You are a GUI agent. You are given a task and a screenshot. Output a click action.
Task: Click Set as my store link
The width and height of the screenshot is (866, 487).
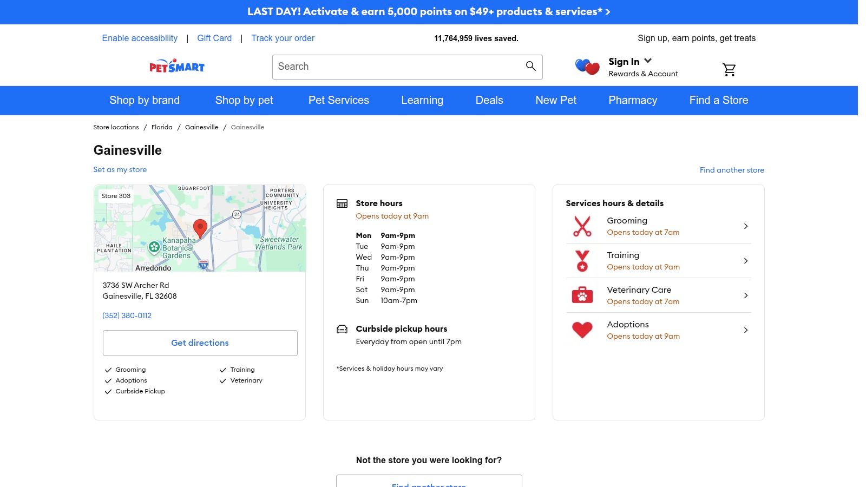pos(120,169)
